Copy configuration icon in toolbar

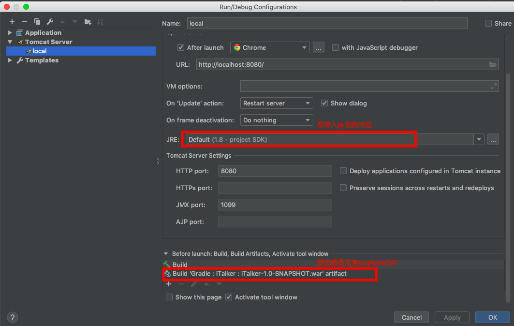point(37,22)
